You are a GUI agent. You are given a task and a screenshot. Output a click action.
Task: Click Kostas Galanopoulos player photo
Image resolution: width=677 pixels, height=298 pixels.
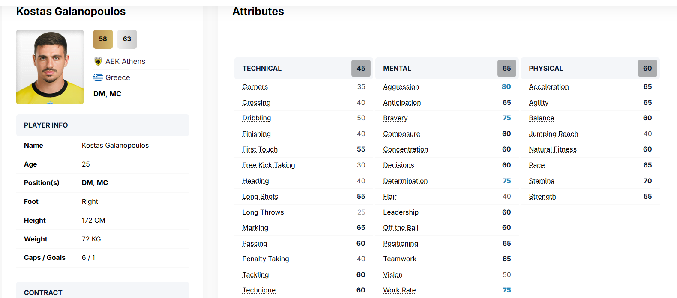(x=50, y=67)
